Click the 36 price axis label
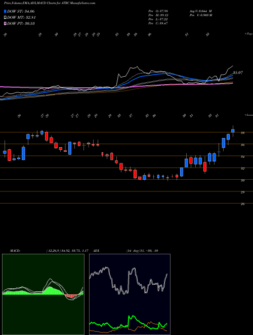 (x=242, y=145)
